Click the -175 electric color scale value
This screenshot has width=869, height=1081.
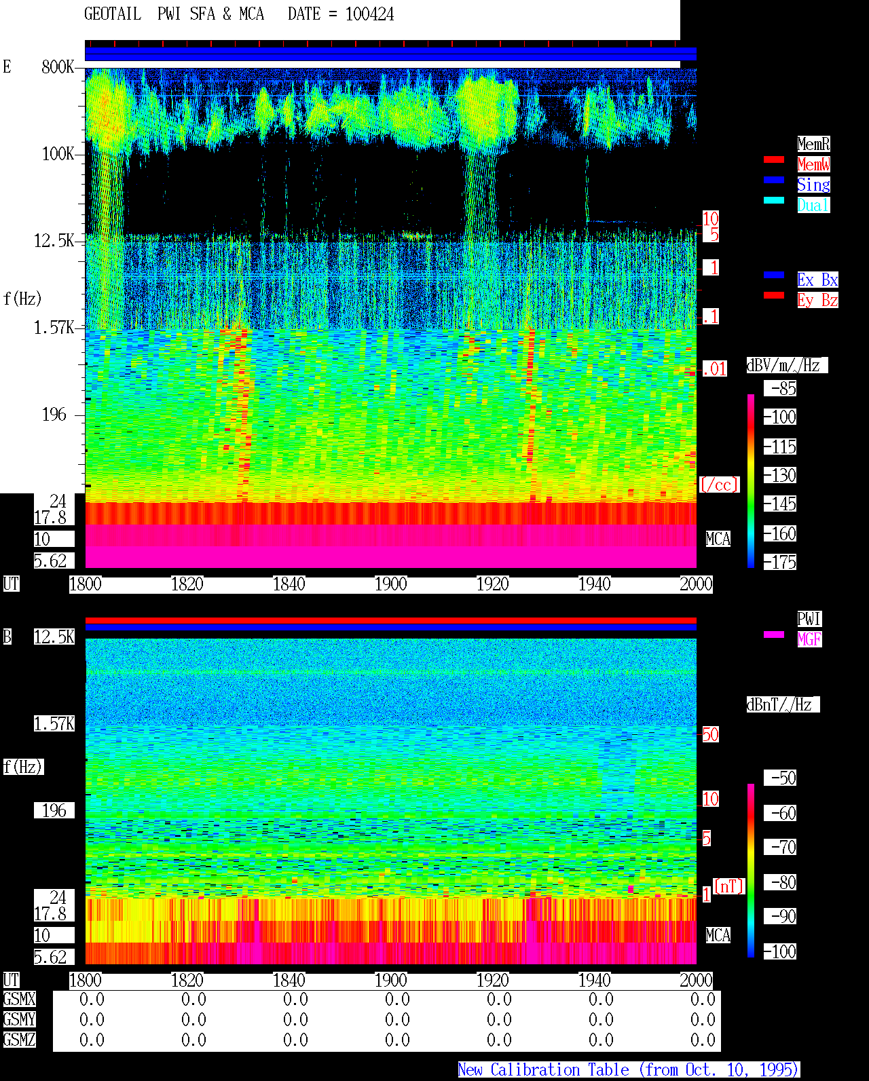(x=781, y=562)
